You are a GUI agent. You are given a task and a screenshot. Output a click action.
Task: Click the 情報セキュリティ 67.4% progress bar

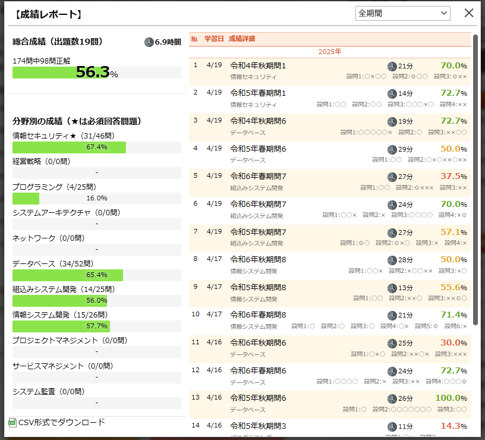[x=97, y=147]
